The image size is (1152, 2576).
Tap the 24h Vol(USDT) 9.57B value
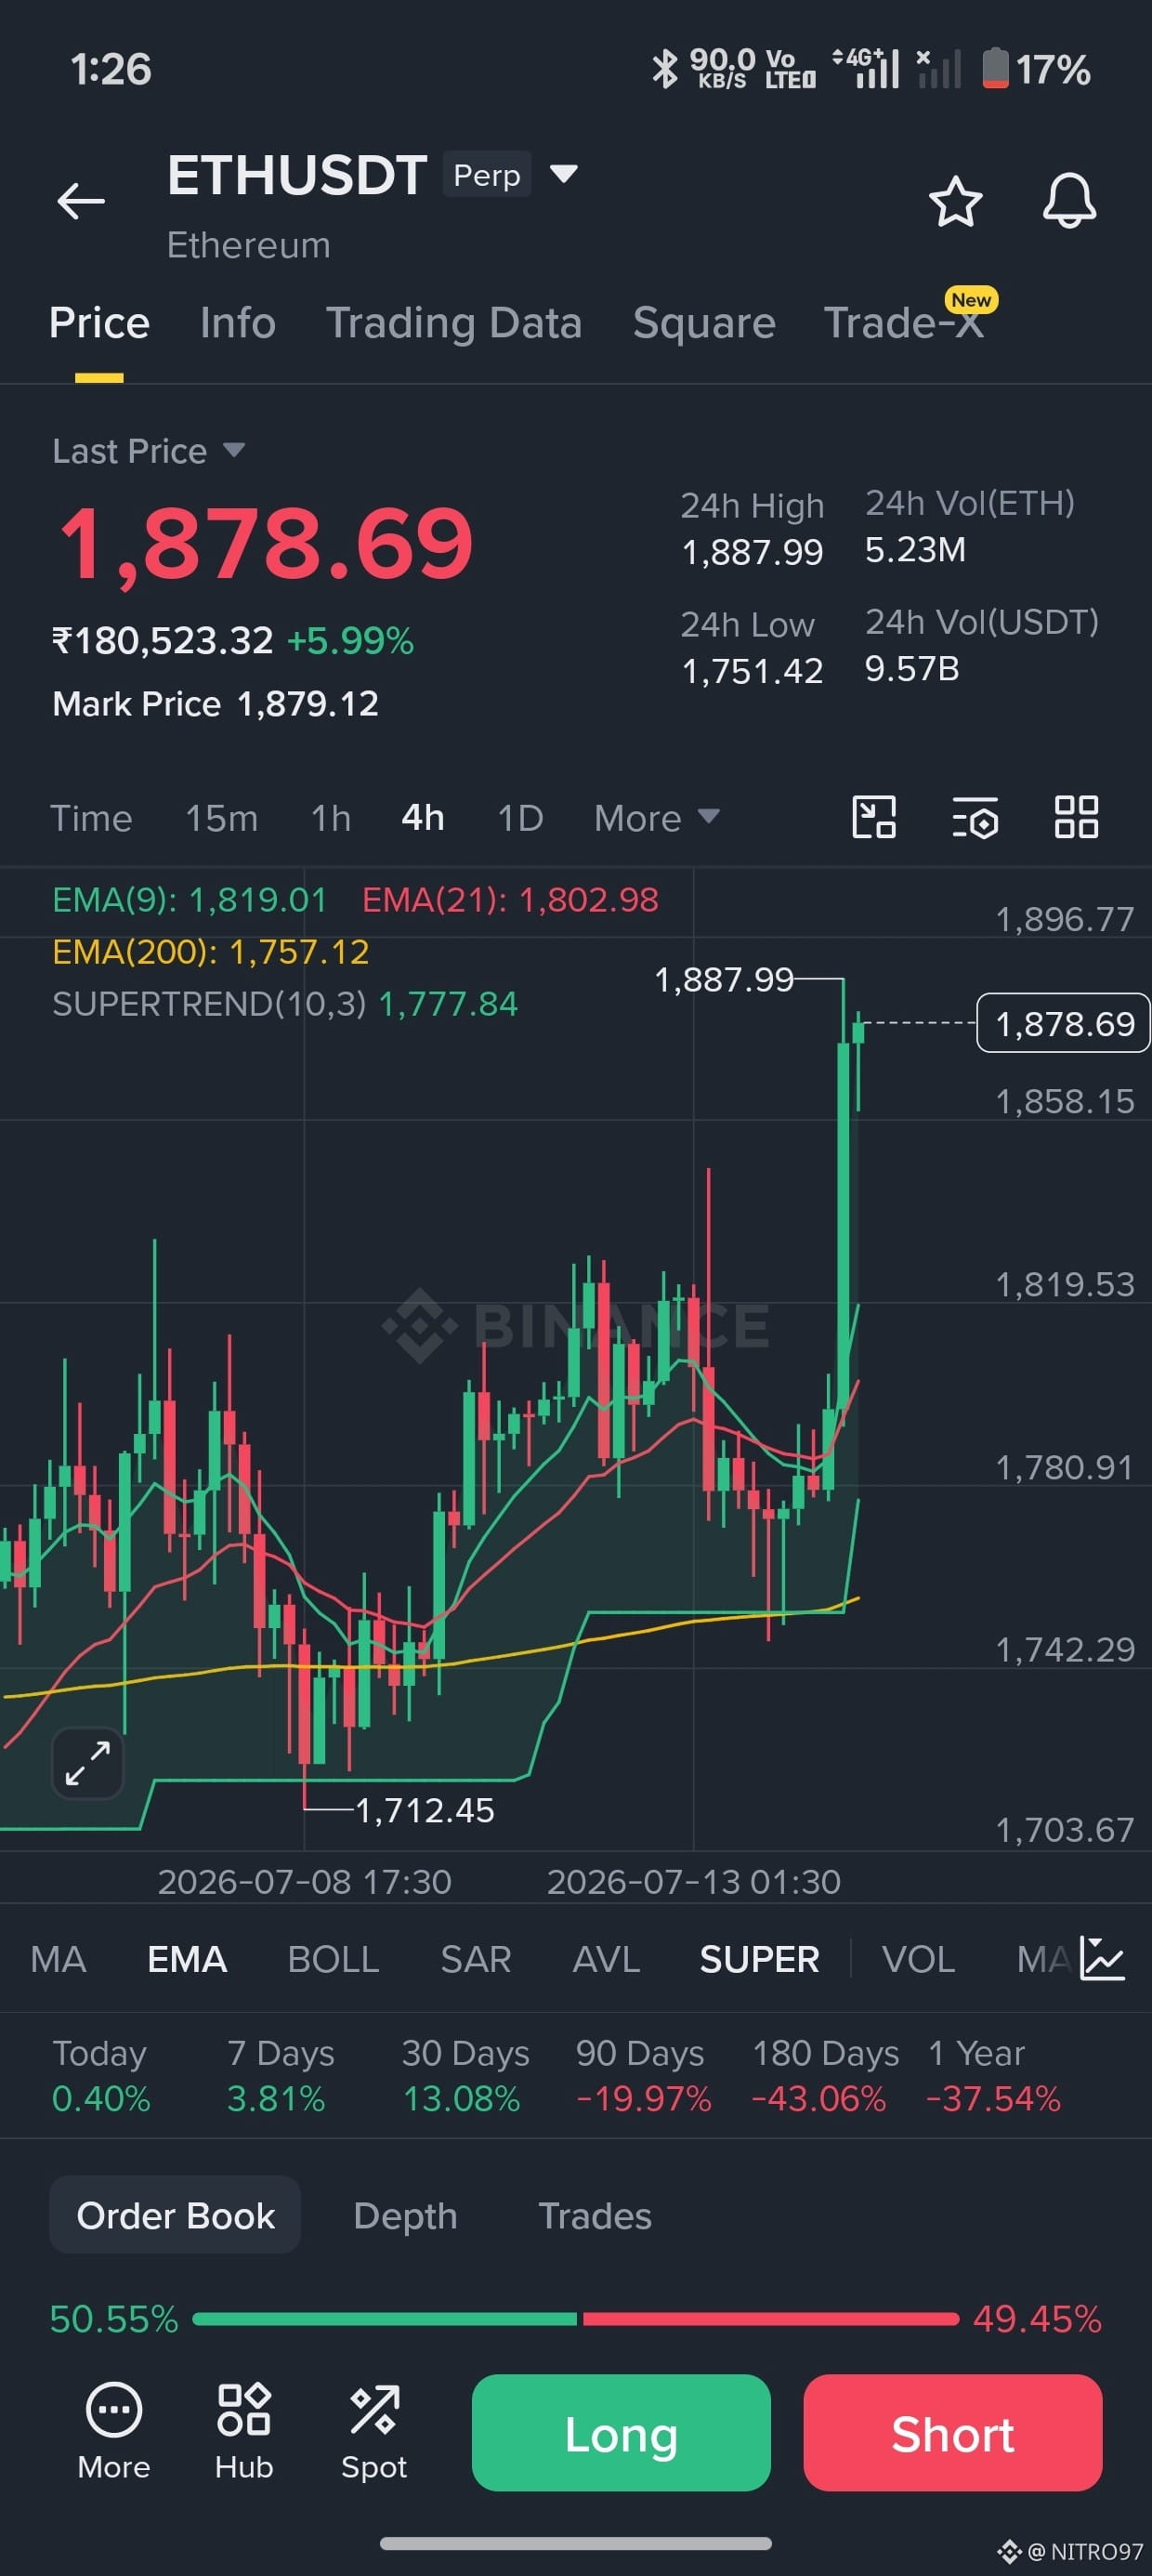point(912,668)
